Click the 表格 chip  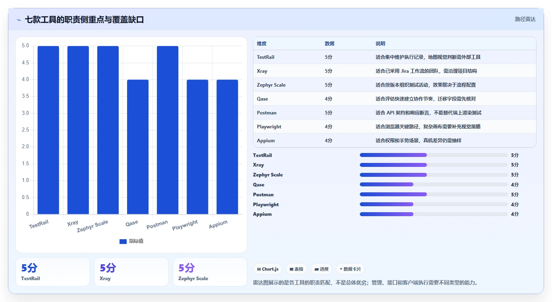(x=296, y=269)
